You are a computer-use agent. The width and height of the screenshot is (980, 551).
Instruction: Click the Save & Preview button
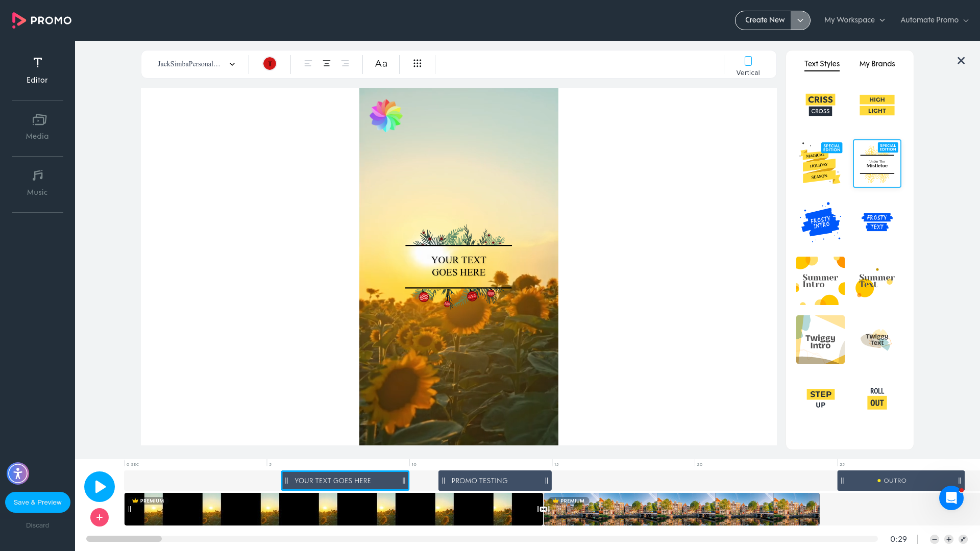37,502
